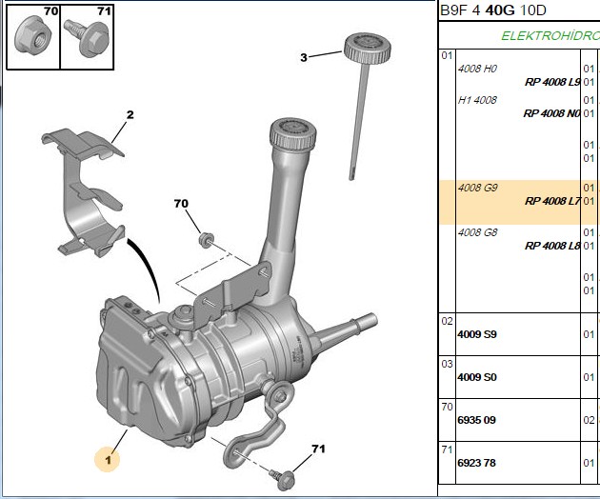Select part reference 4008 H0
The width and height of the screenshot is (600, 499).
point(477,69)
